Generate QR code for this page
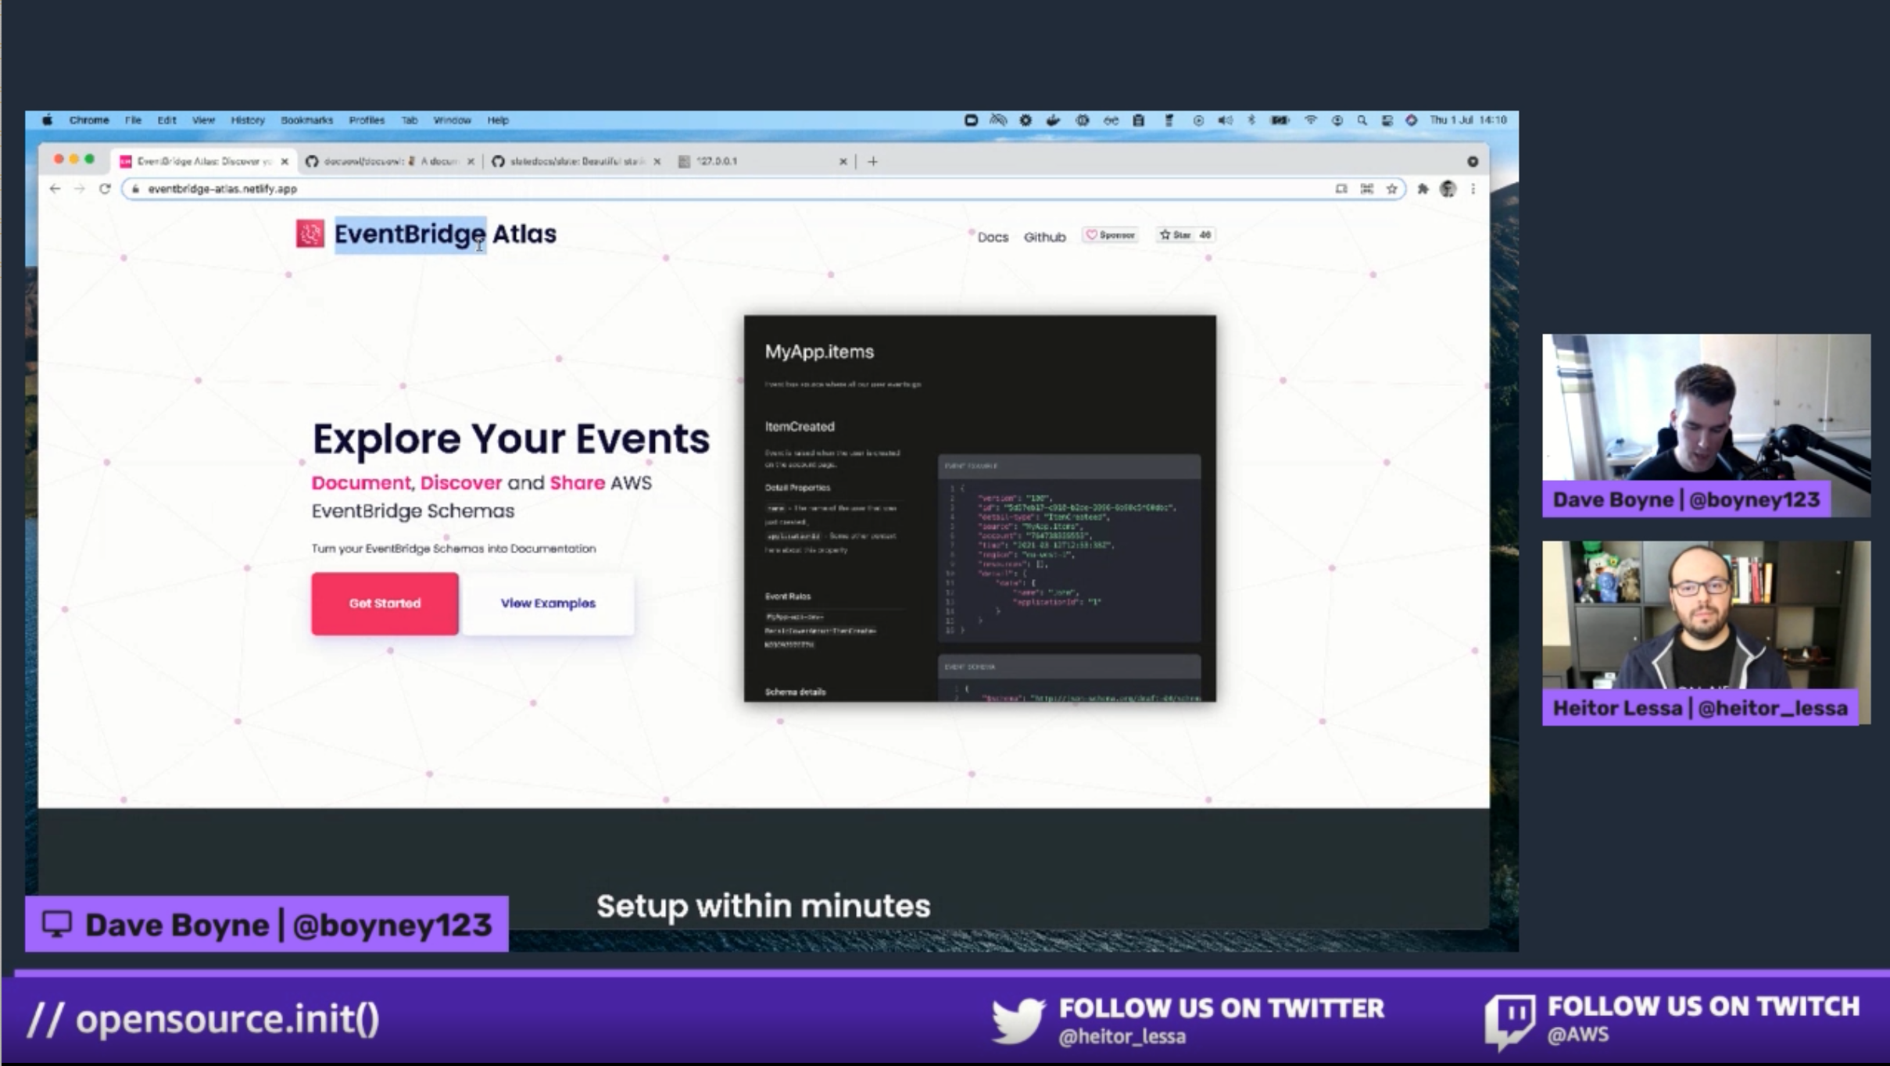 tap(1367, 188)
